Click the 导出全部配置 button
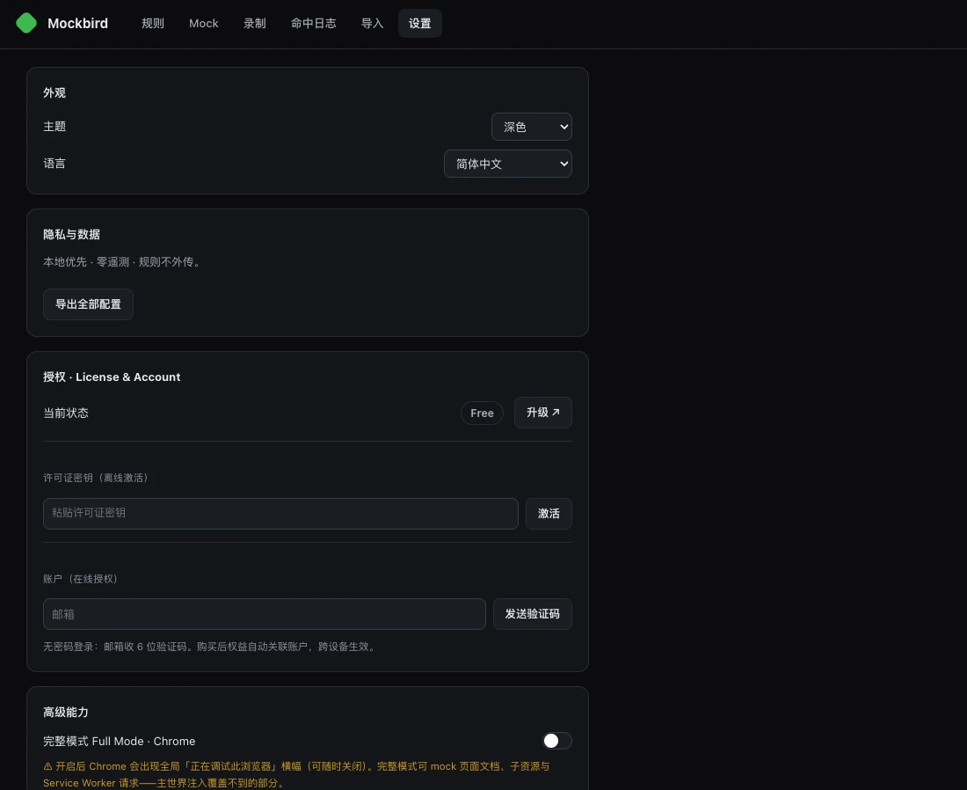967x790 pixels. [88, 304]
